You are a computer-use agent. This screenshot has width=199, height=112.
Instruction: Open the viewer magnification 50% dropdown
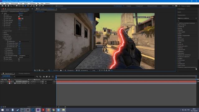[x=44, y=70]
